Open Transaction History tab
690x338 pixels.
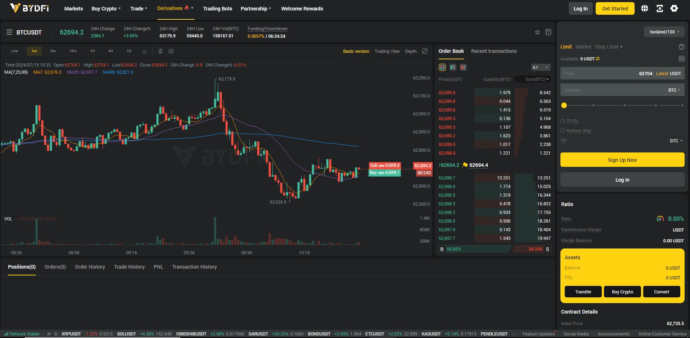[194, 267]
